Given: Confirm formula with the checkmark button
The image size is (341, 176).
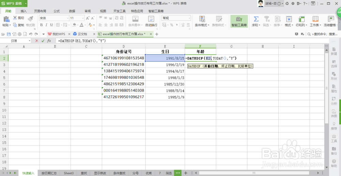Looking at the screenshot, I should point(43,41).
